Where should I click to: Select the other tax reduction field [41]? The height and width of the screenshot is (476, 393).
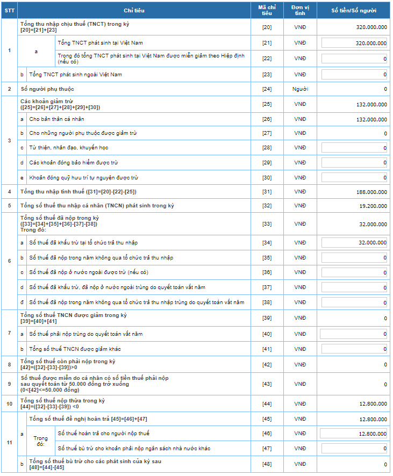(x=354, y=349)
